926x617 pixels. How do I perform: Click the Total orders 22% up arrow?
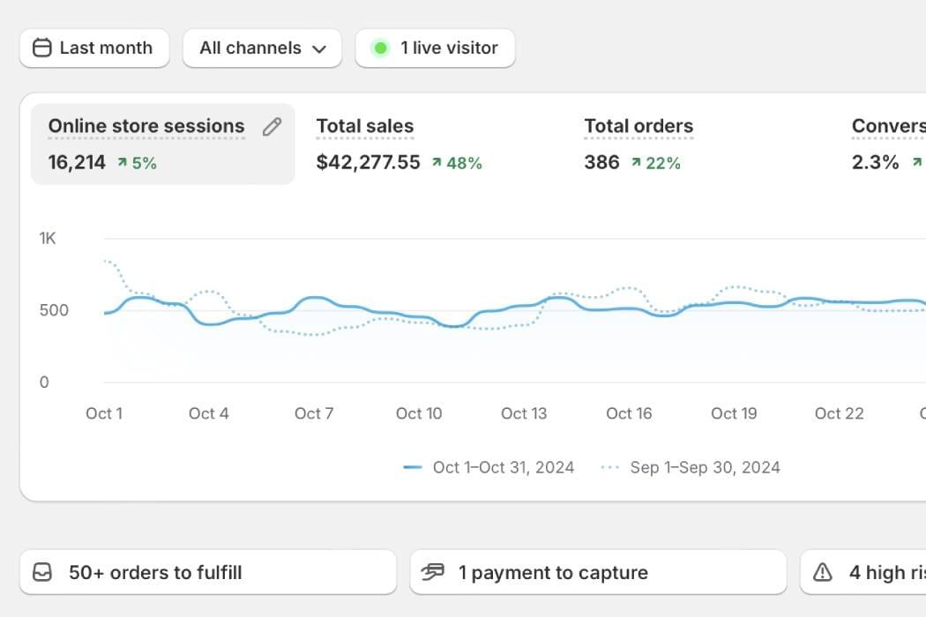click(x=636, y=163)
